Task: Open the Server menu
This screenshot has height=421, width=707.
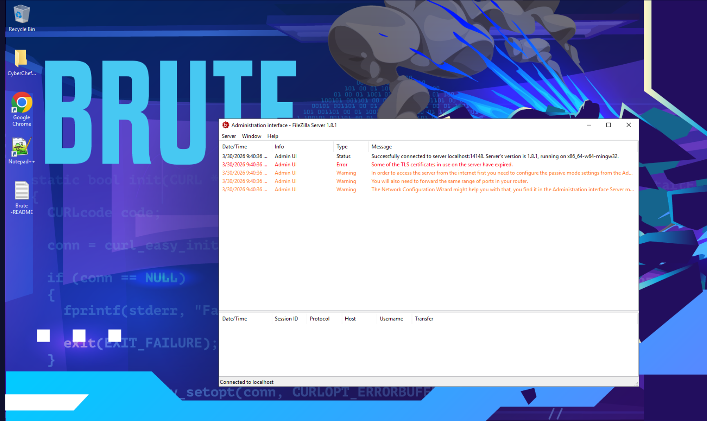Action: click(x=229, y=136)
